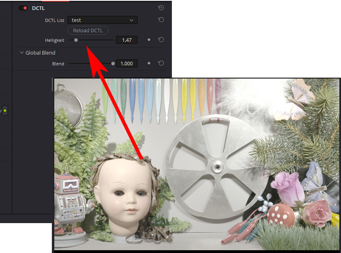
Task: Click the viewer image preview
Action: coord(197,164)
